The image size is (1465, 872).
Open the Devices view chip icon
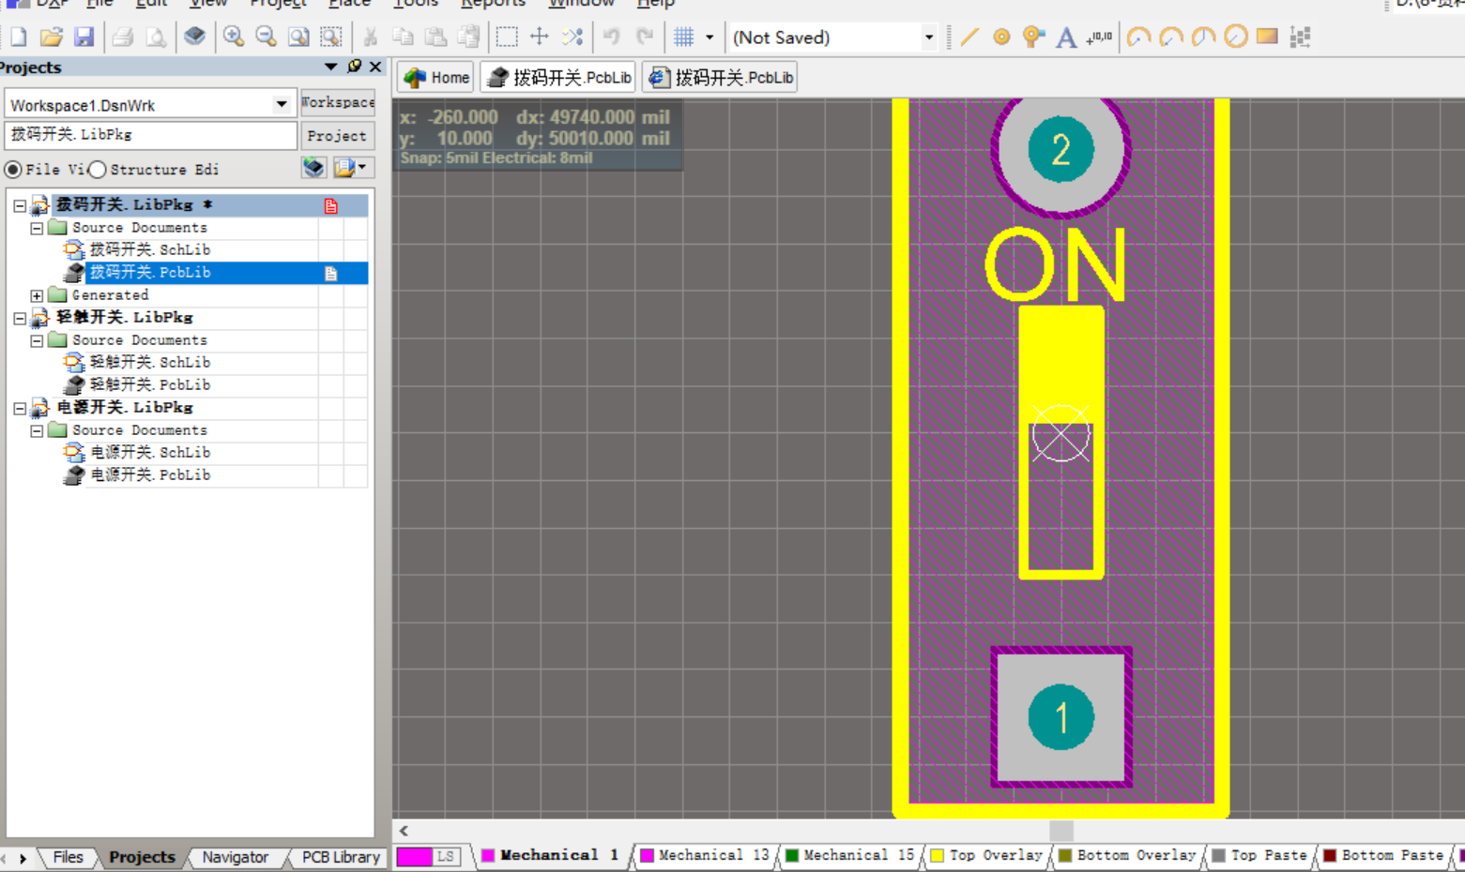194,37
